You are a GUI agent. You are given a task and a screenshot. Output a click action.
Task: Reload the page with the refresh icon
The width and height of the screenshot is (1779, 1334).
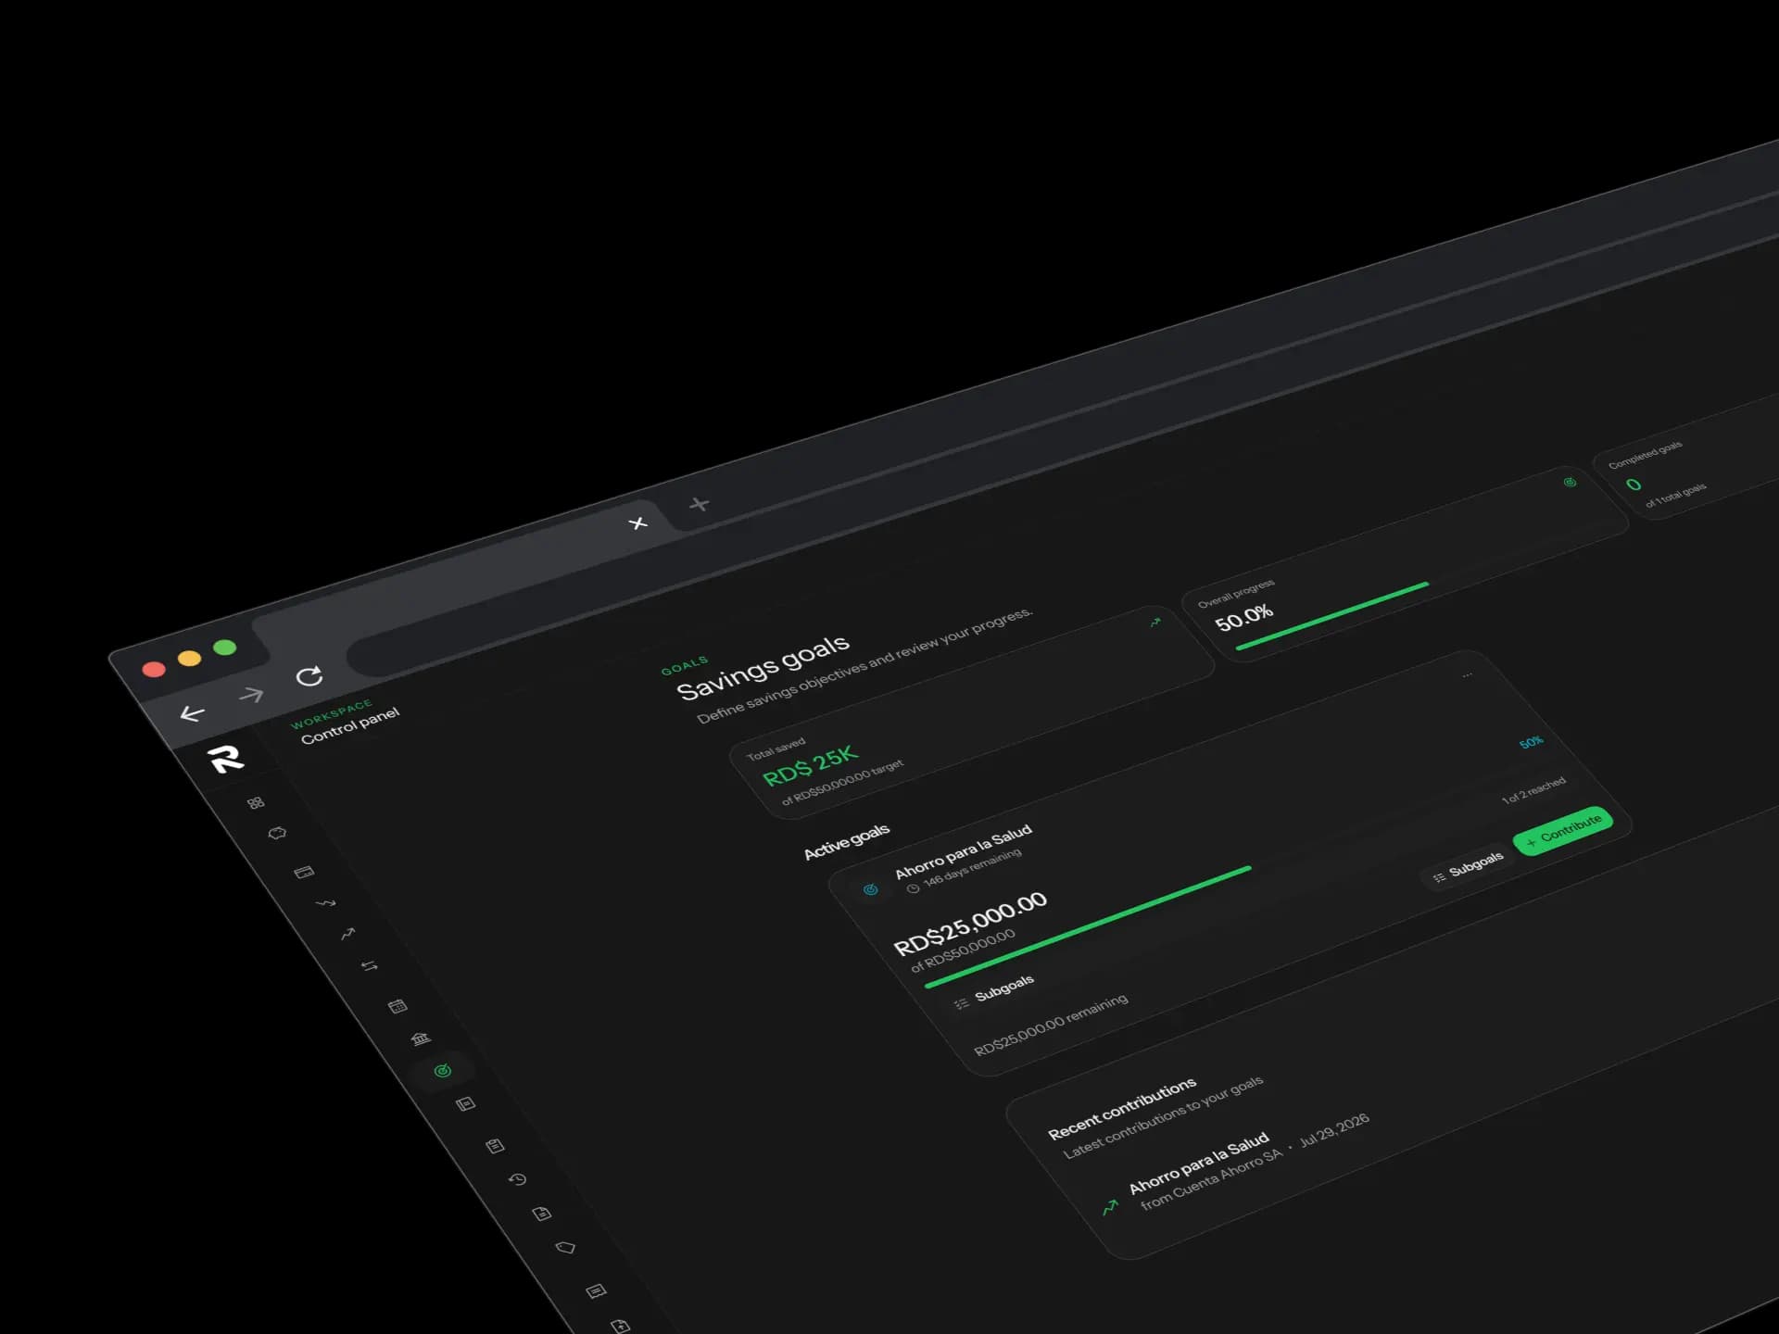click(309, 676)
